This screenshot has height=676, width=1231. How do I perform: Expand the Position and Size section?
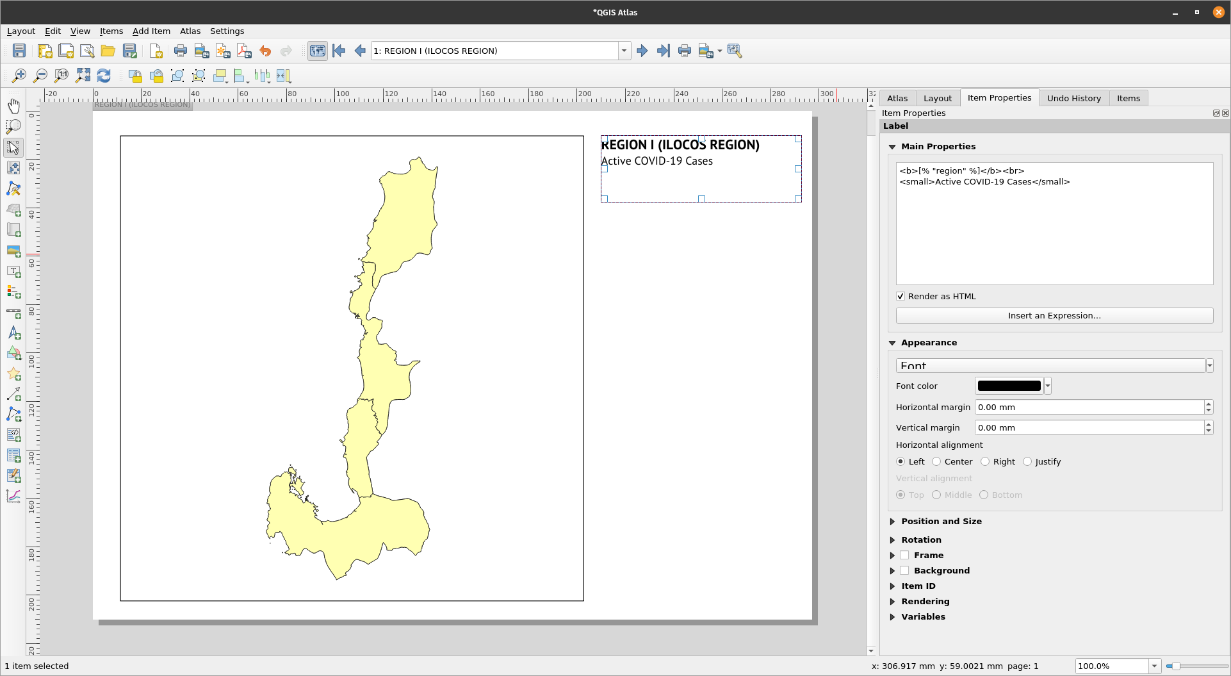coord(892,522)
